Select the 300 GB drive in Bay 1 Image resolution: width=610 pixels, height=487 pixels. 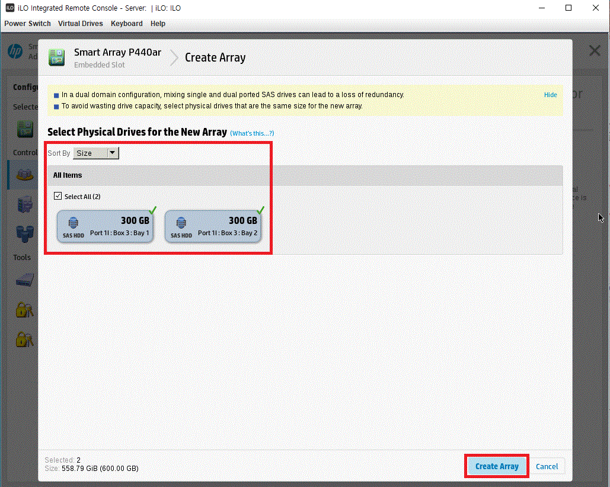(x=105, y=226)
